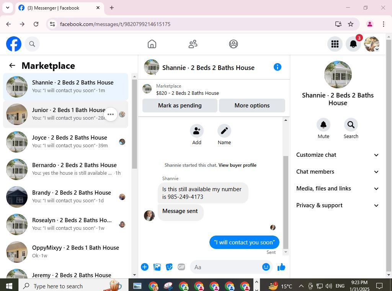Open Brandy · 2 Beds 2 Baths House conversation

(65, 197)
